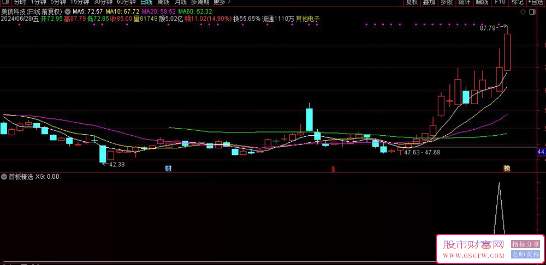Select the 15分钟 period tab
This screenshot has height=265, width=546.
[x=80, y=2]
